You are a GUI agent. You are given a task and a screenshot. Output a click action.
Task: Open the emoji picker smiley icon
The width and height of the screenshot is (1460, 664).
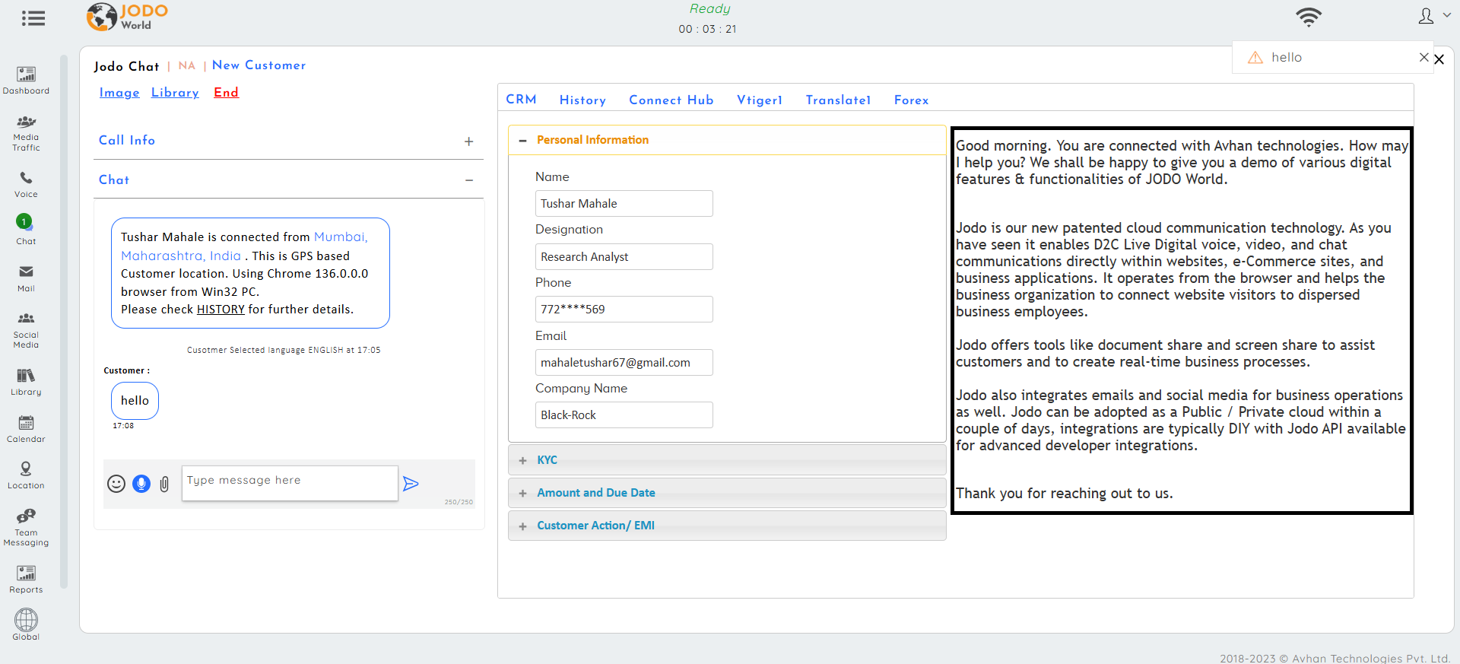116,484
